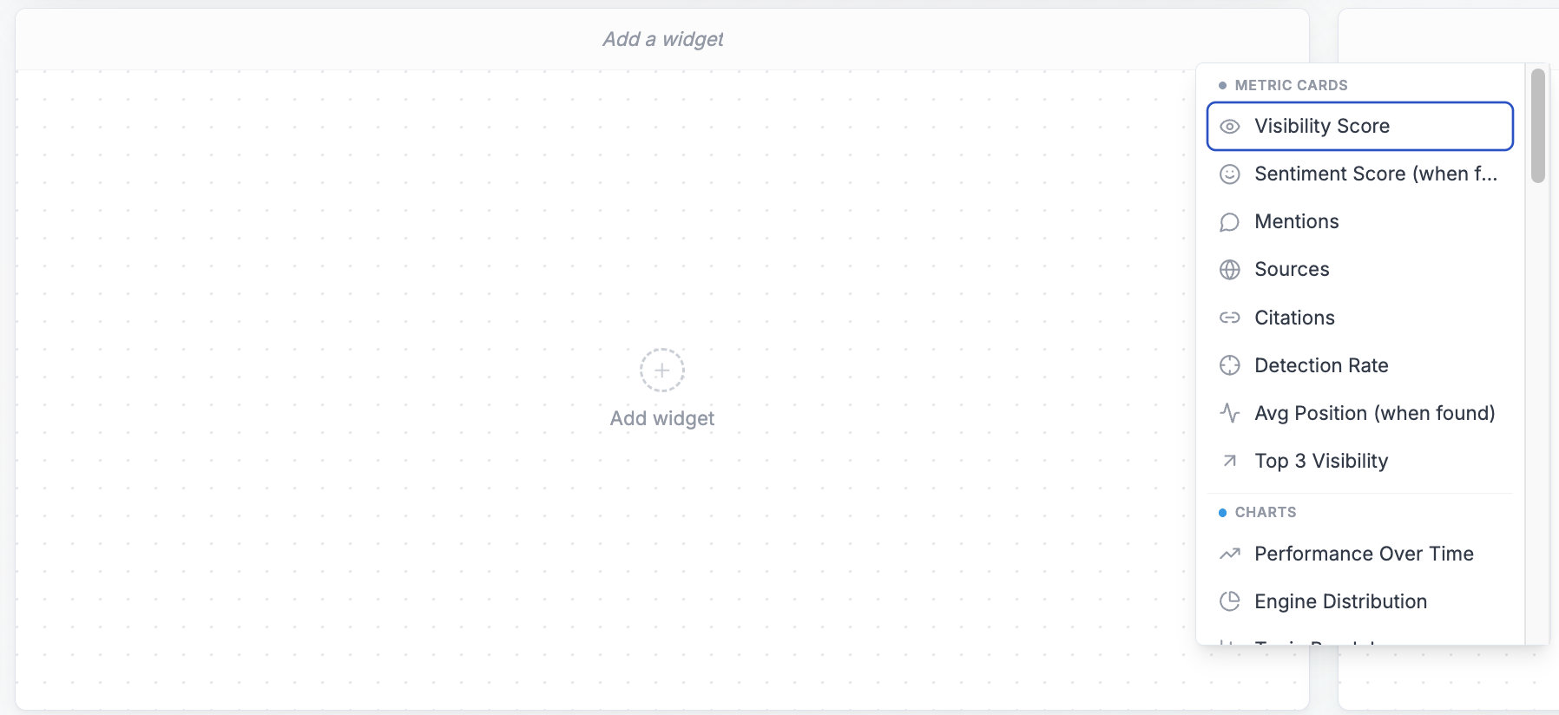Click the eye icon for Visibility Score

click(x=1229, y=127)
